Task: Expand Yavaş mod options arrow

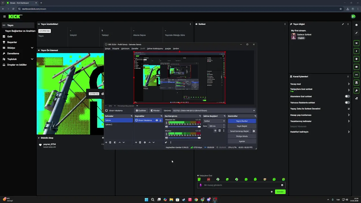Action: (349, 84)
